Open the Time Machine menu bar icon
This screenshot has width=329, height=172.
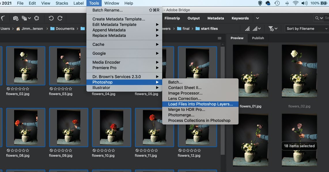click(277, 3)
